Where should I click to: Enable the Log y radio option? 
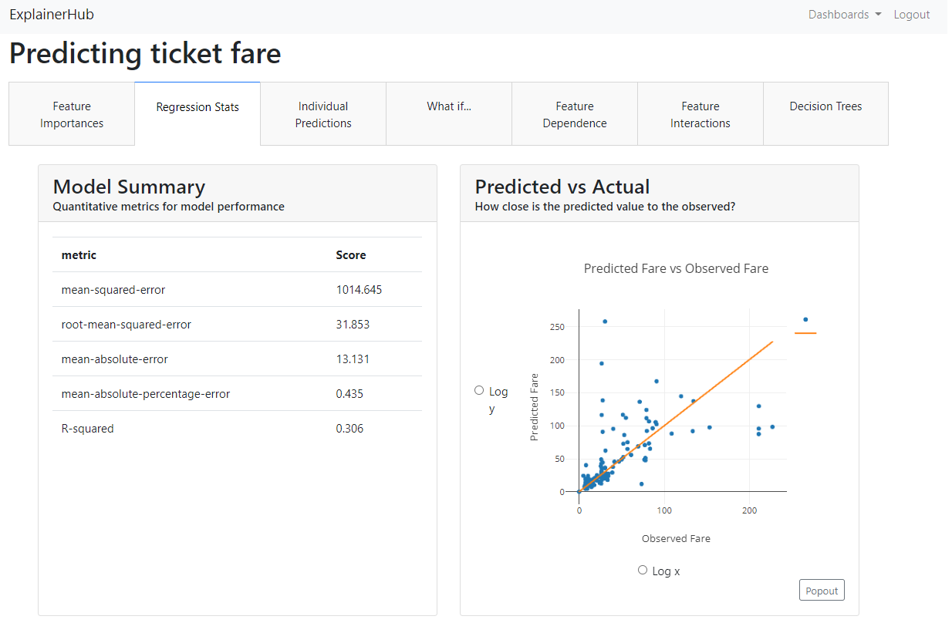point(479,390)
